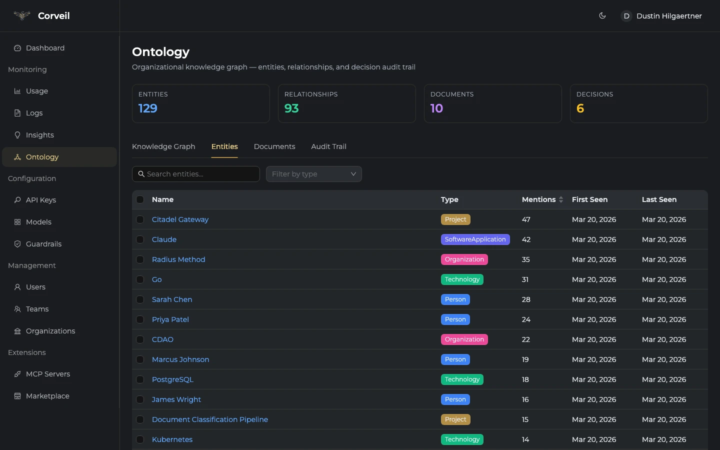Viewport: 720px width, 450px height.
Task: Open the Radius Method entity link
Action: [178, 259]
